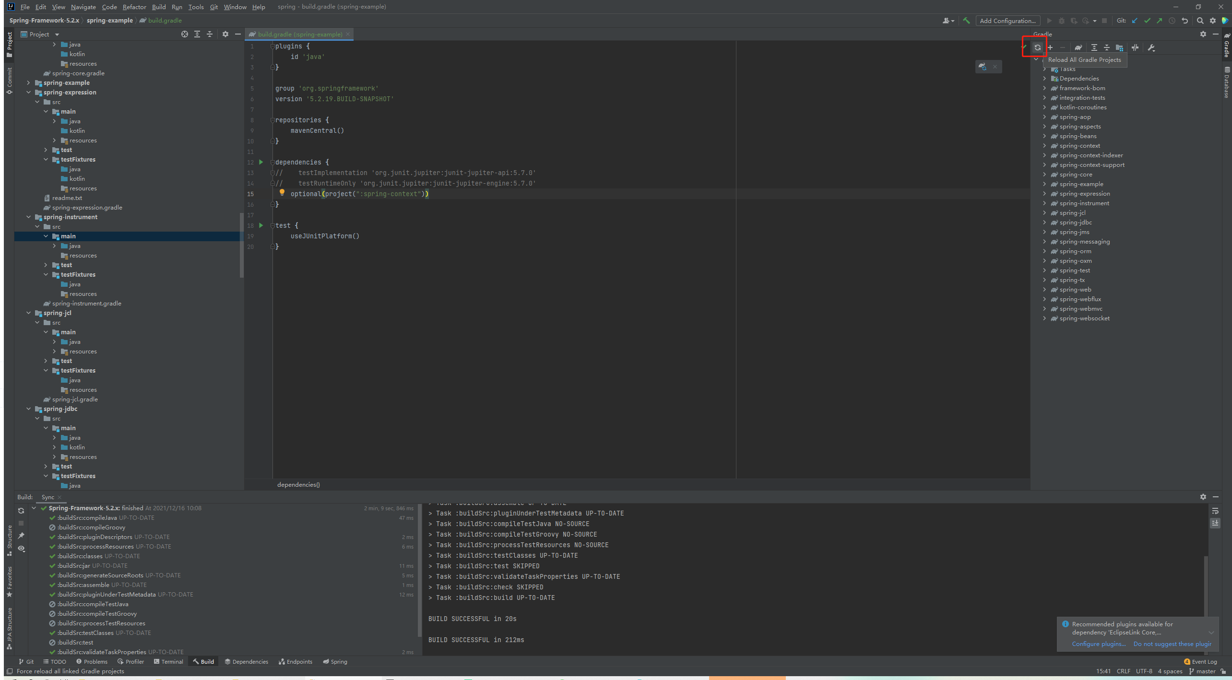The width and height of the screenshot is (1232, 680).
Task: Open the Refactor menu
Action: tap(134, 7)
